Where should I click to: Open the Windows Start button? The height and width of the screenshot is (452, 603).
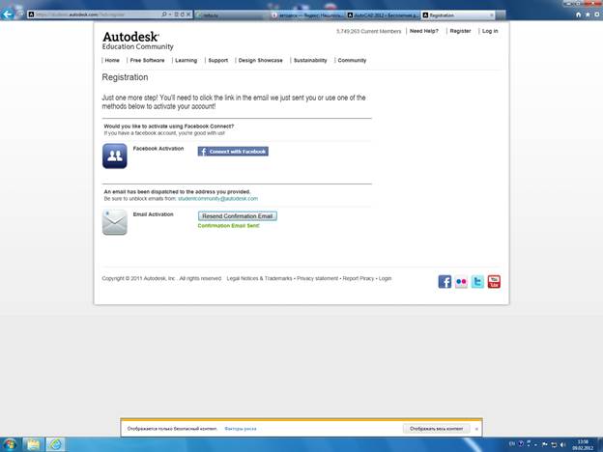click(10, 444)
